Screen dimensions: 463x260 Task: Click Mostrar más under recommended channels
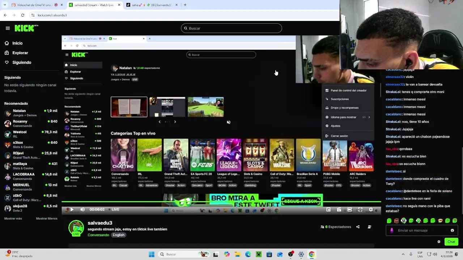(13, 218)
